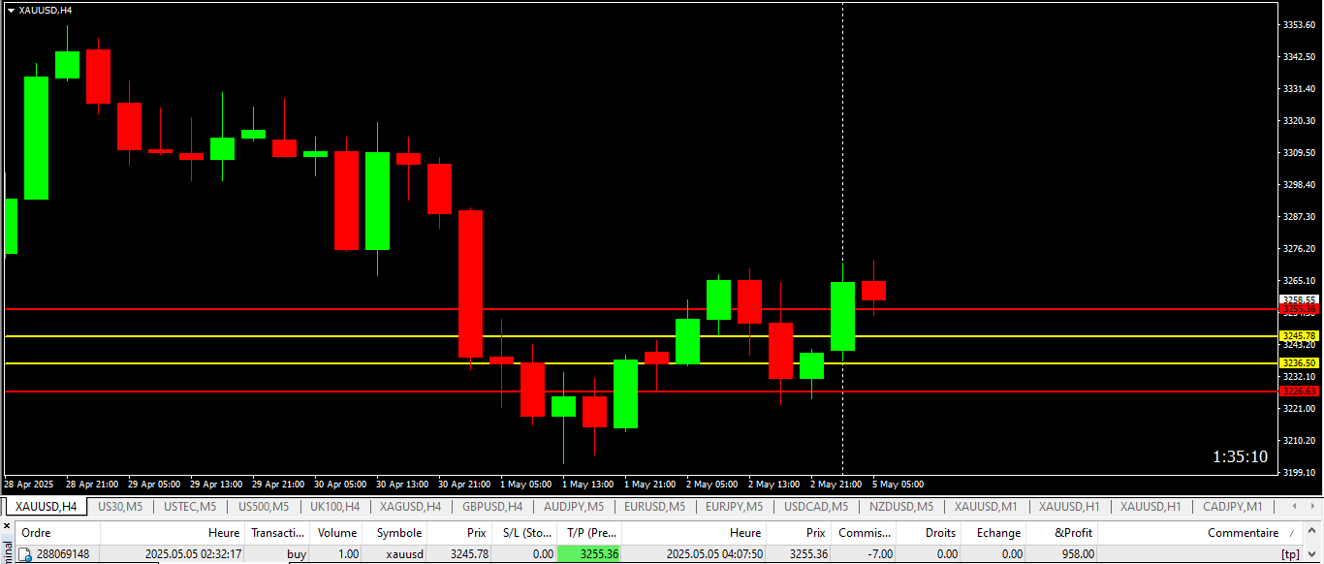Select the US500,M5 chart tab

point(264,507)
